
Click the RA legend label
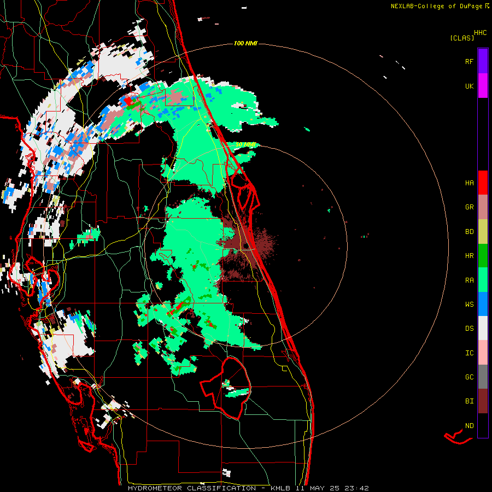(469, 280)
